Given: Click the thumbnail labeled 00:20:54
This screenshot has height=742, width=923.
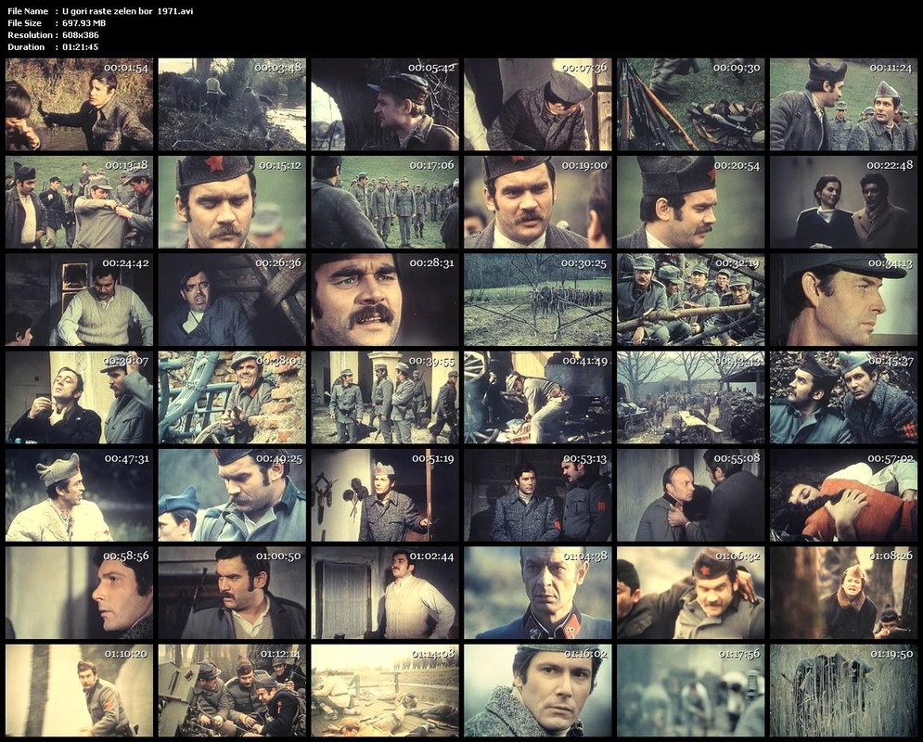Looking at the screenshot, I should [690, 202].
